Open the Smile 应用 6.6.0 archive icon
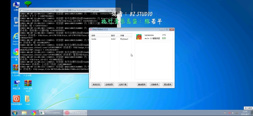This screenshot has height=116, width=253. point(28,84)
